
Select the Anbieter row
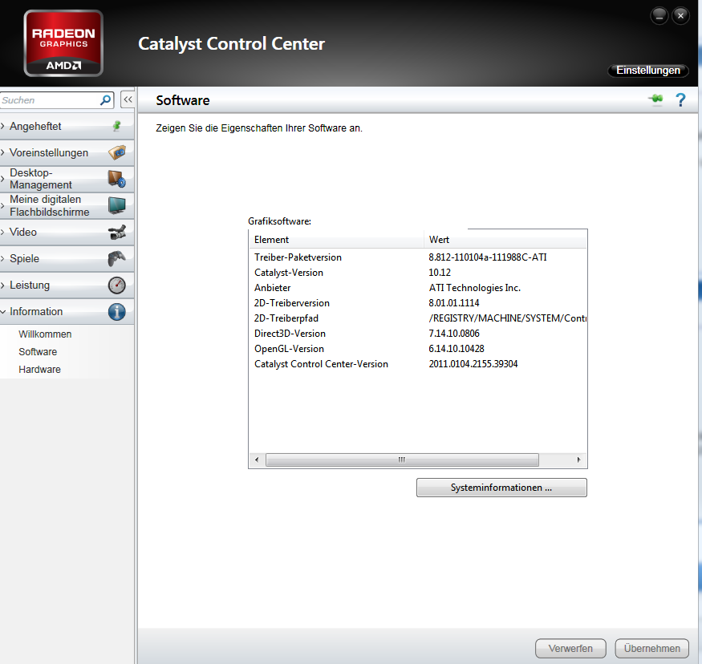[x=418, y=288]
